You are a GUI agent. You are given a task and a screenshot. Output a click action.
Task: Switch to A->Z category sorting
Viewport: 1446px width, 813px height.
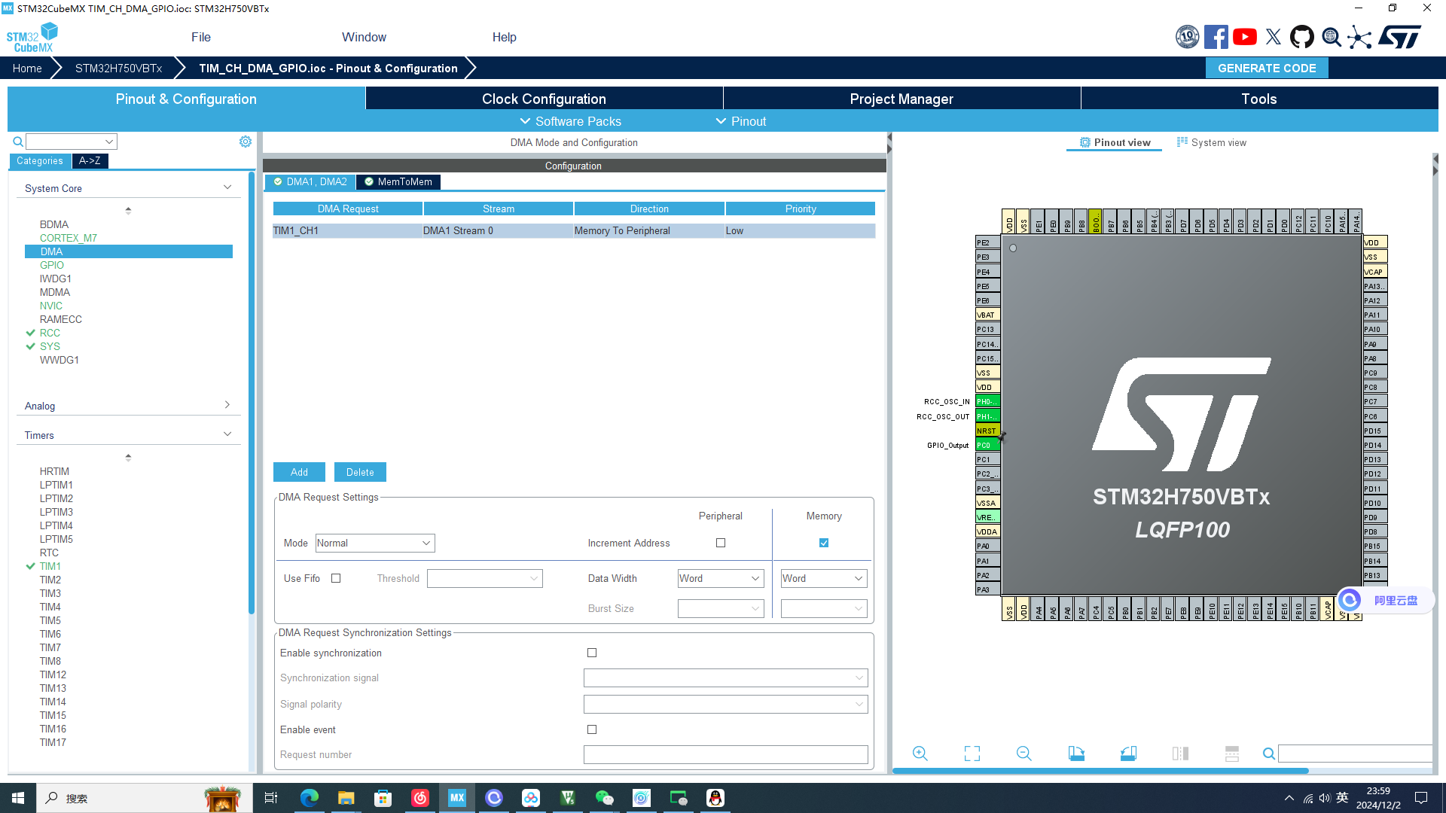tap(90, 160)
